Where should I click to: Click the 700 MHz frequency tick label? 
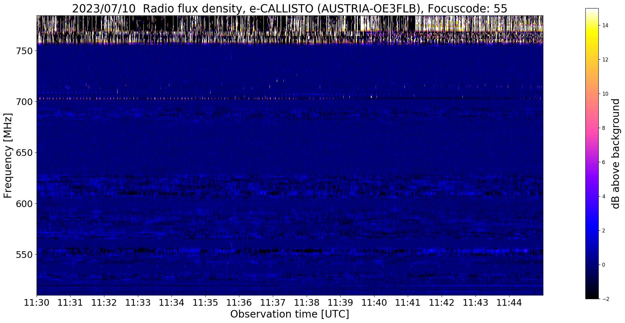(x=24, y=102)
